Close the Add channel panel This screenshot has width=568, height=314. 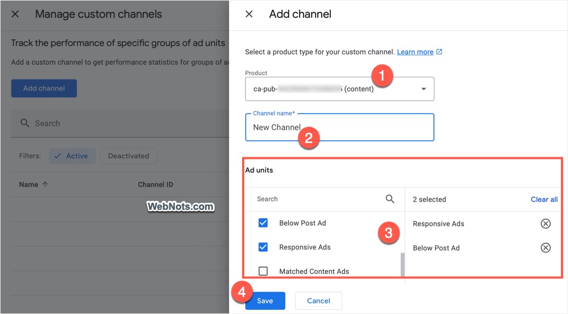coord(249,14)
